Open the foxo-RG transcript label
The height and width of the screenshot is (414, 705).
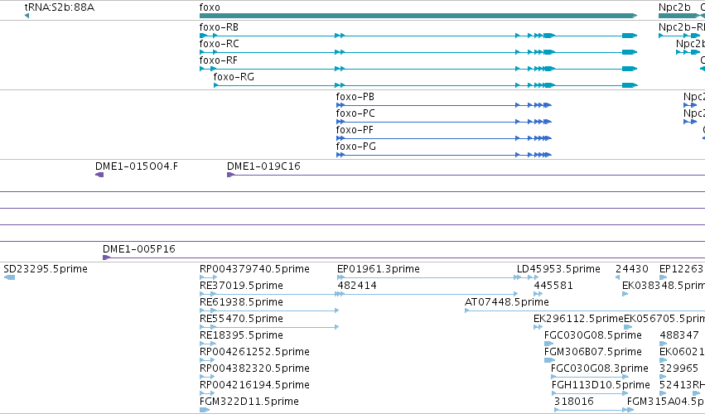[234, 77]
